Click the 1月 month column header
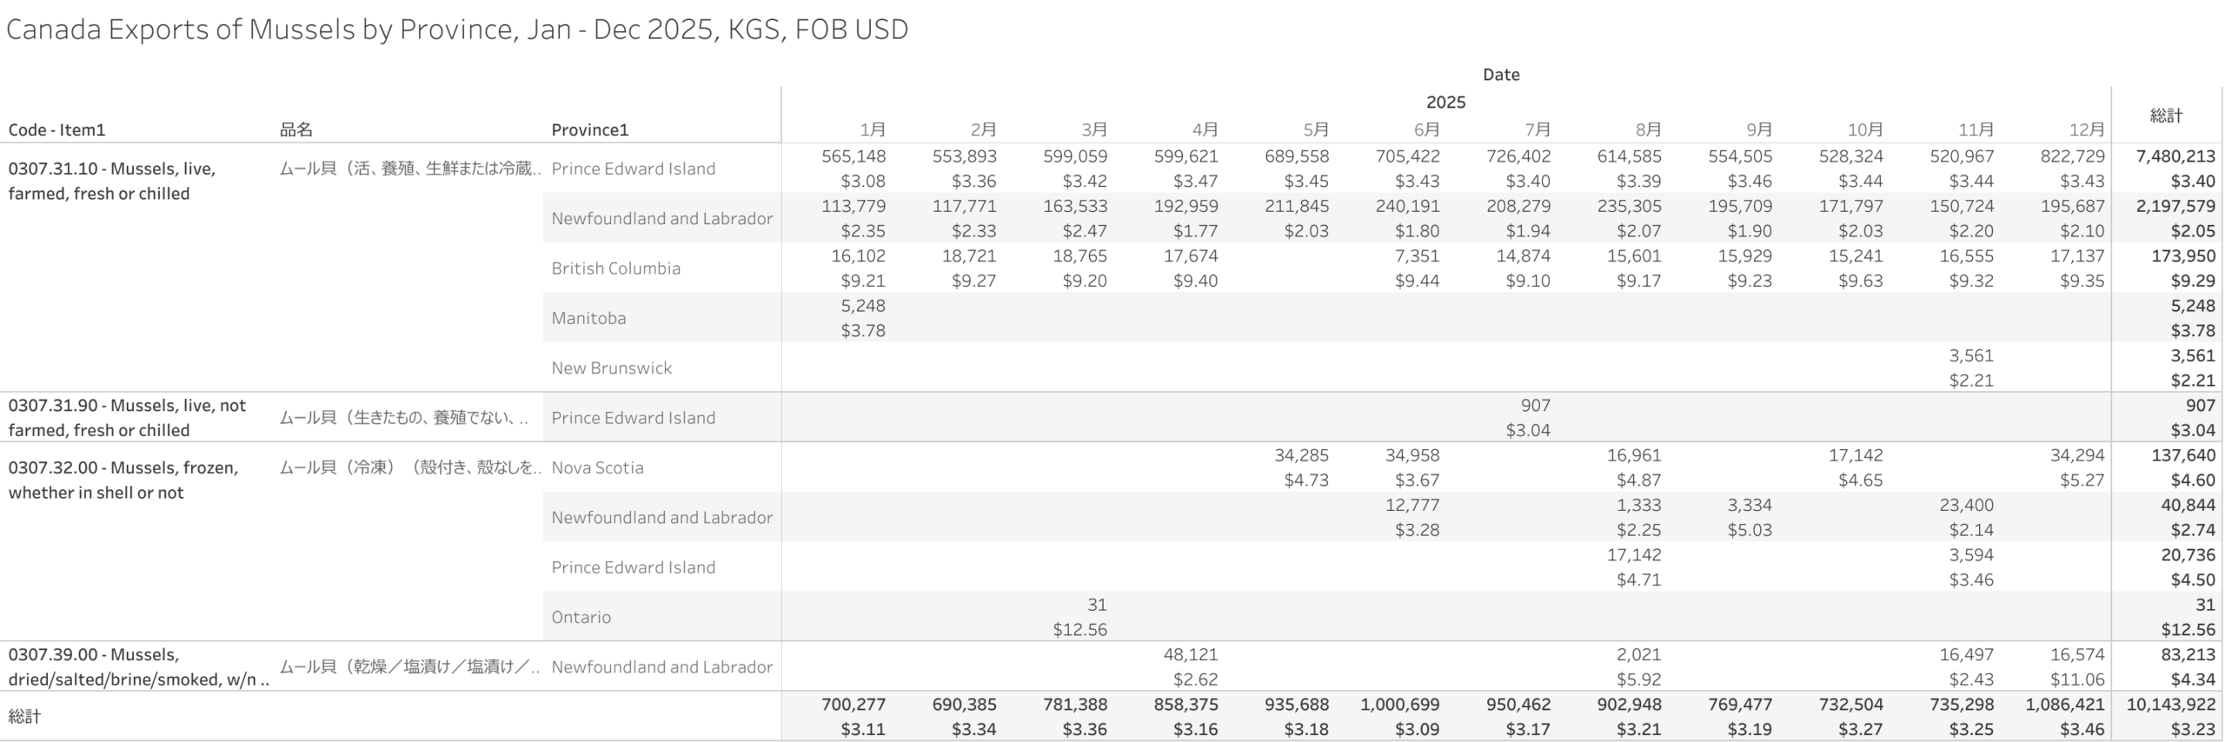This screenshot has height=742, width=2225. [872, 129]
